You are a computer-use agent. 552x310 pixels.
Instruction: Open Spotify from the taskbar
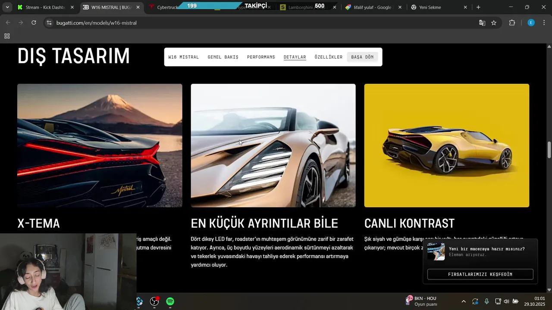(170, 301)
